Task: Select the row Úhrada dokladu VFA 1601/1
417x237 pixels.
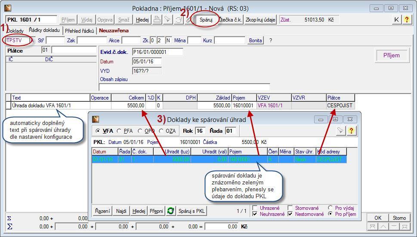Action: [x=180, y=106]
